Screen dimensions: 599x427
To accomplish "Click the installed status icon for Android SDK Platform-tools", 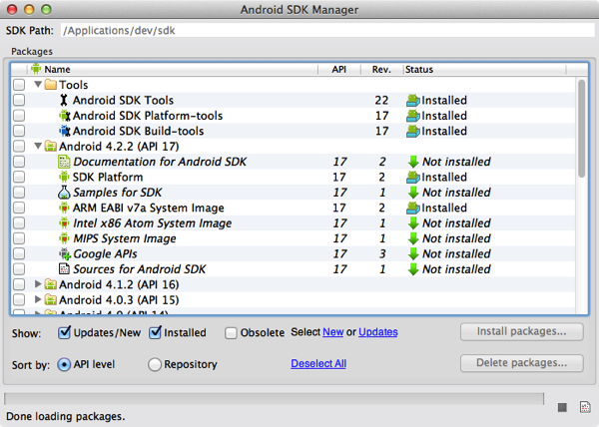I will tap(413, 116).
